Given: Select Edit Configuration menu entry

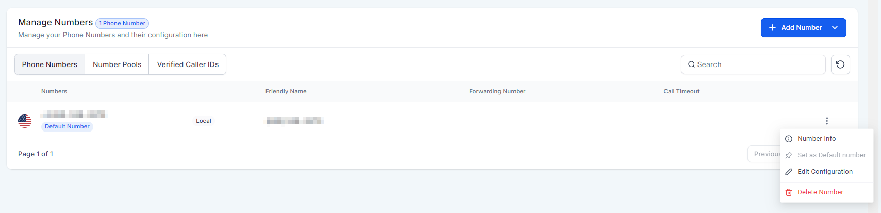Looking at the screenshot, I should 825,172.
